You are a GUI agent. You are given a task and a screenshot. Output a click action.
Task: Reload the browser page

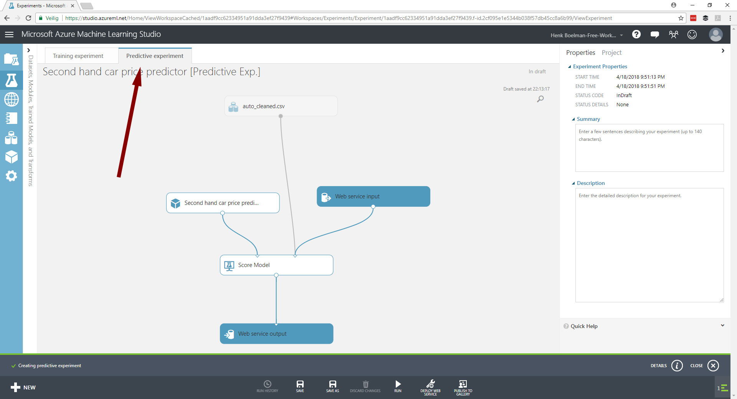(x=28, y=18)
